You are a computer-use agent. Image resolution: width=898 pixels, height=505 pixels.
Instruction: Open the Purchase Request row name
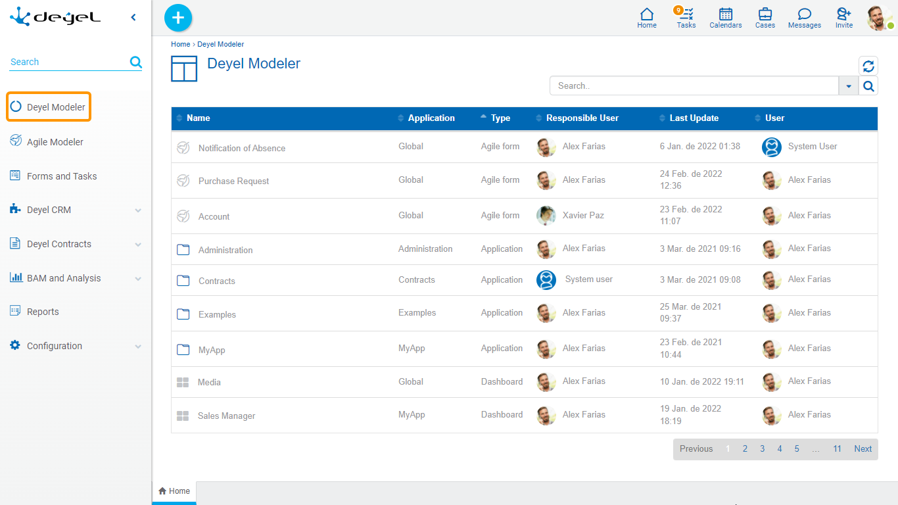(x=233, y=181)
